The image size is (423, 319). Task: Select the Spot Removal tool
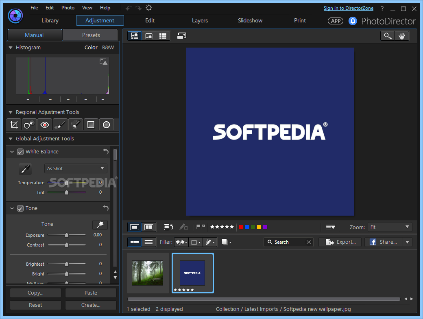29,125
